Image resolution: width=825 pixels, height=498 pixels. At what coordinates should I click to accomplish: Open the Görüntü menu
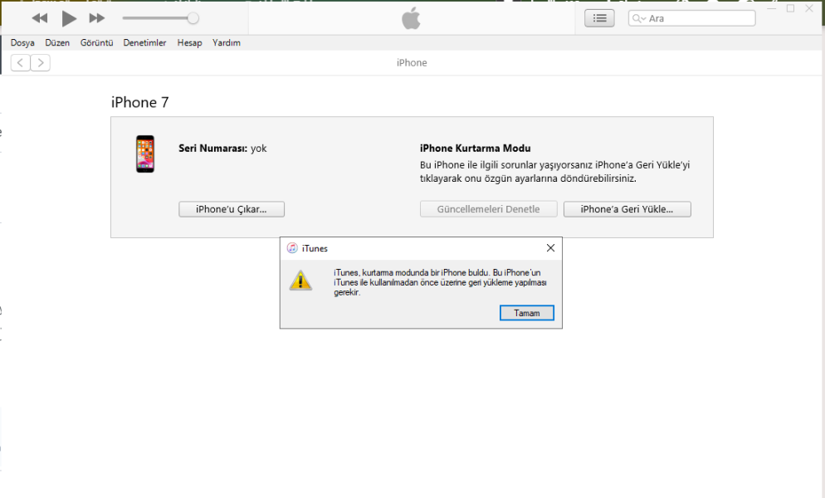96,43
